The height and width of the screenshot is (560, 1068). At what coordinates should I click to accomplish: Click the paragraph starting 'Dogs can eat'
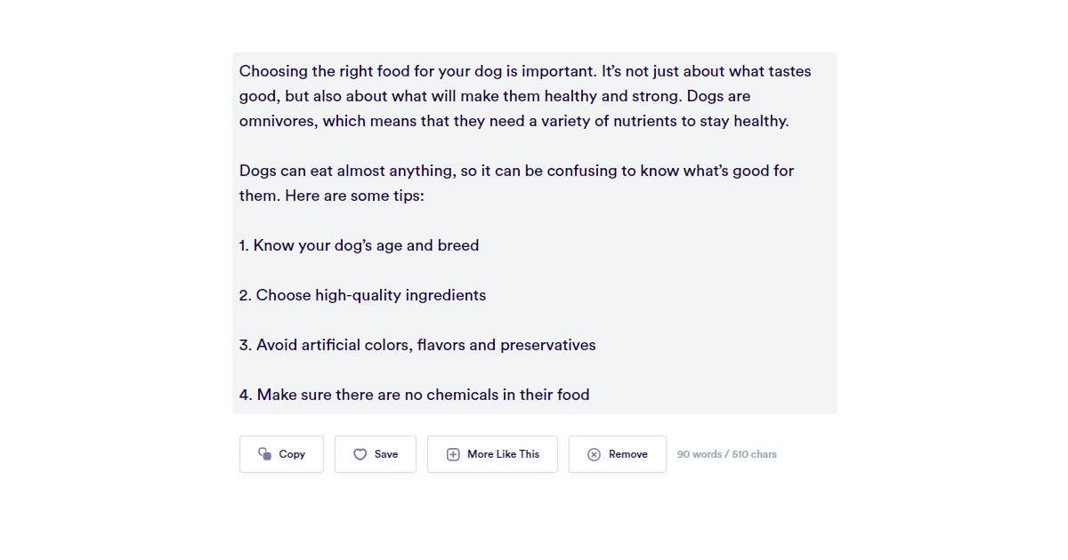tap(516, 171)
